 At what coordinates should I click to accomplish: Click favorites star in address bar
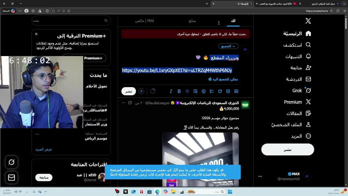point(54,11)
